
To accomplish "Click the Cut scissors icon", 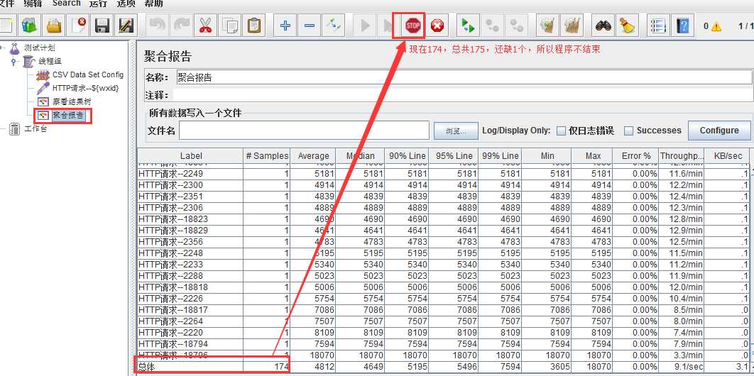I will click(x=205, y=26).
